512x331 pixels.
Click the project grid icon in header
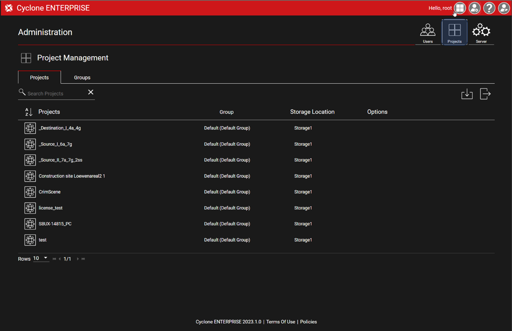coord(460,8)
